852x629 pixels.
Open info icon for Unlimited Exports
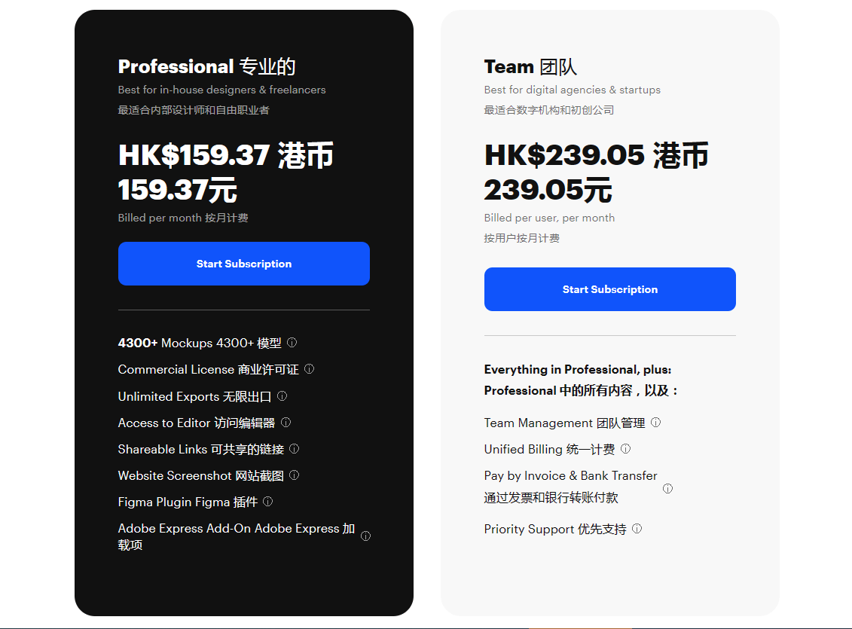(282, 395)
